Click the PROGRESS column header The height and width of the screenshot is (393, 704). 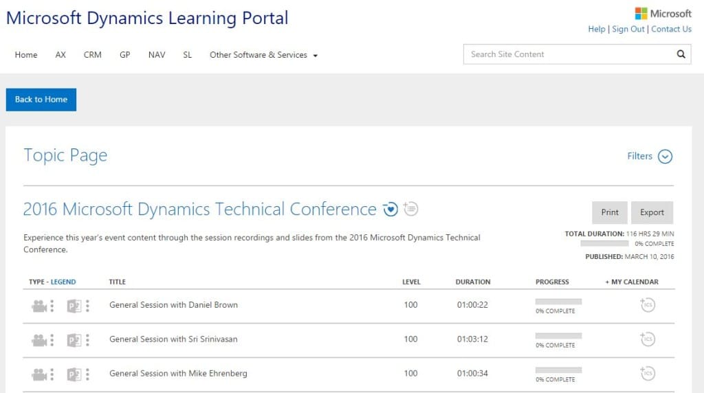tap(552, 282)
